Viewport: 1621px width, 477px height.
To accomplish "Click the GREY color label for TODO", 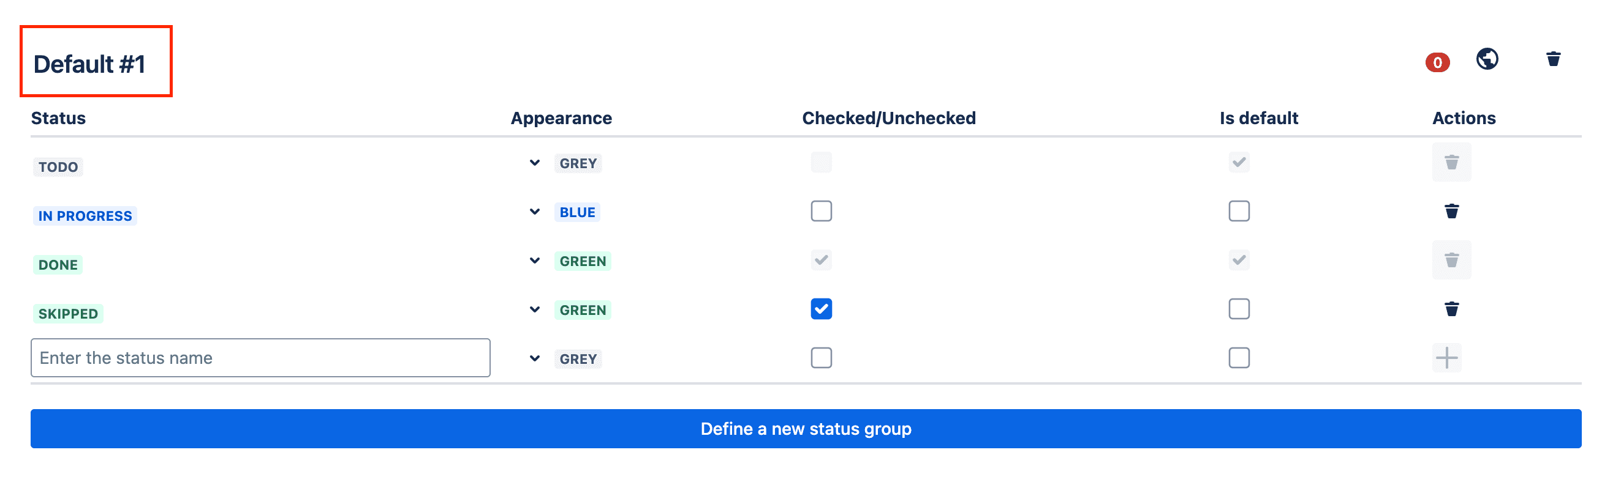I will pyautogui.click(x=578, y=163).
